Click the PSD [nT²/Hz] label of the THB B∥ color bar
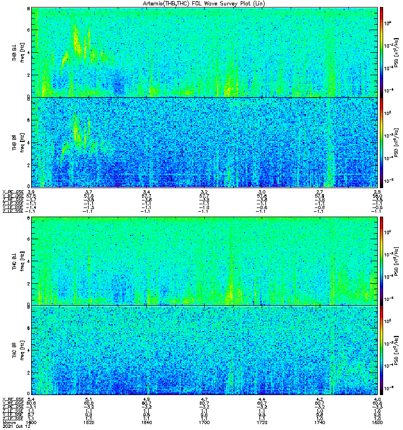This screenshot has height=430, width=403. coord(396,142)
